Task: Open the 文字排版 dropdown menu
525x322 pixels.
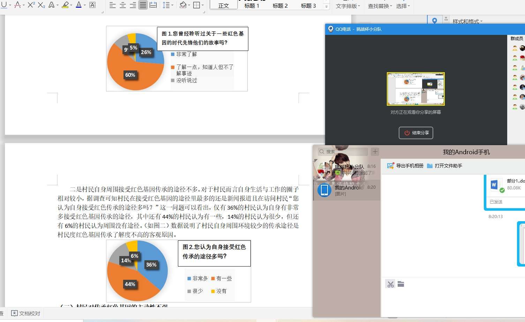Action: (348, 6)
